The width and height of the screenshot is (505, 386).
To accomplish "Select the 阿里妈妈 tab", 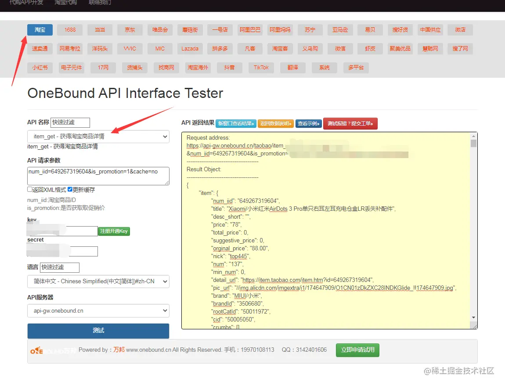I will 280,30.
